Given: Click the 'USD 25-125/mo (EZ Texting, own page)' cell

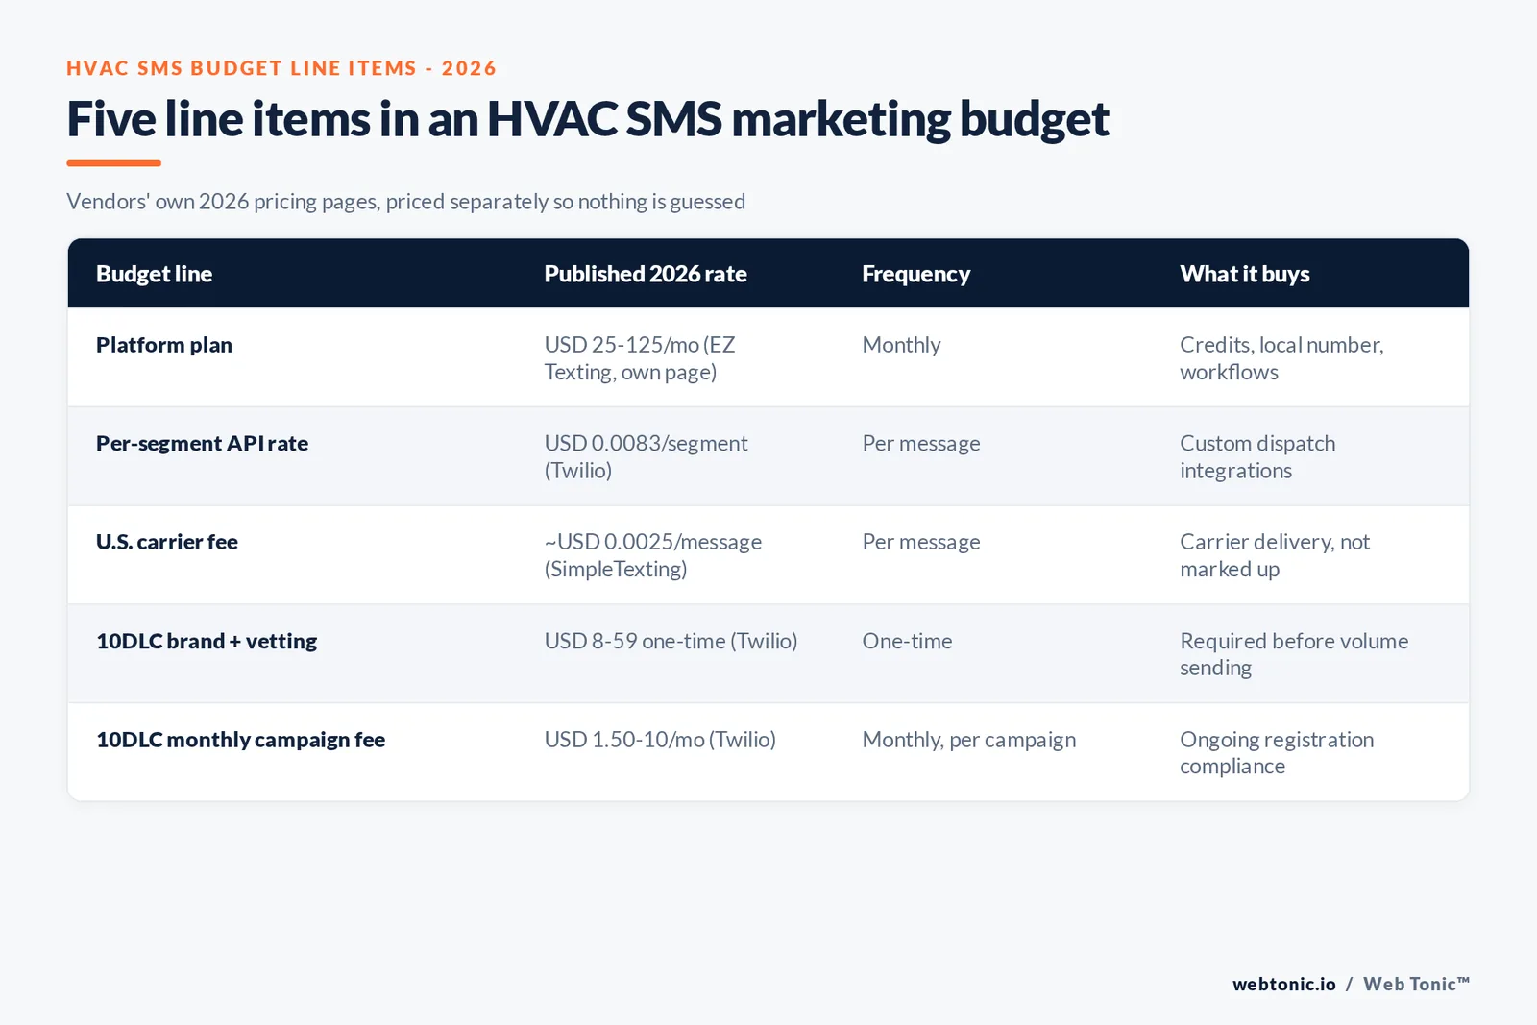Looking at the screenshot, I should [x=640, y=358].
